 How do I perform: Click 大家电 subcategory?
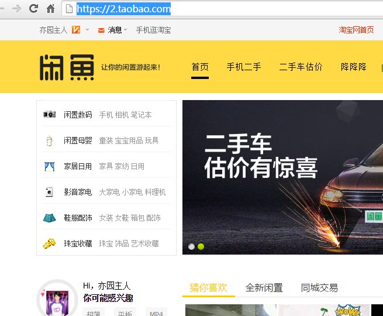pyautogui.click(x=109, y=192)
